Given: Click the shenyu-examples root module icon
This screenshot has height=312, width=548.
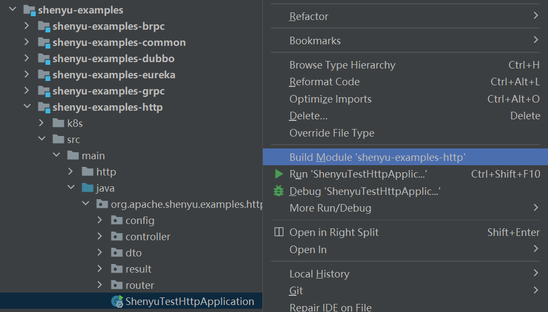Looking at the screenshot, I should pyautogui.click(x=29, y=10).
